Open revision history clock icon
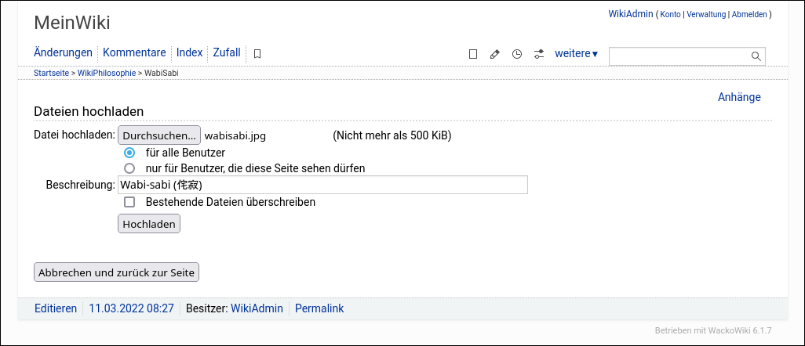The image size is (805, 346). coord(517,54)
